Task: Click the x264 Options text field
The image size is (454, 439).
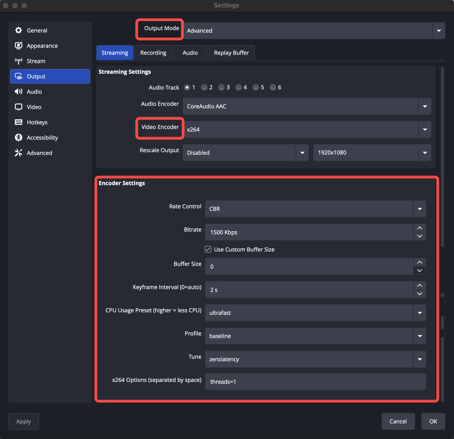Action: [x=315, y=382]
